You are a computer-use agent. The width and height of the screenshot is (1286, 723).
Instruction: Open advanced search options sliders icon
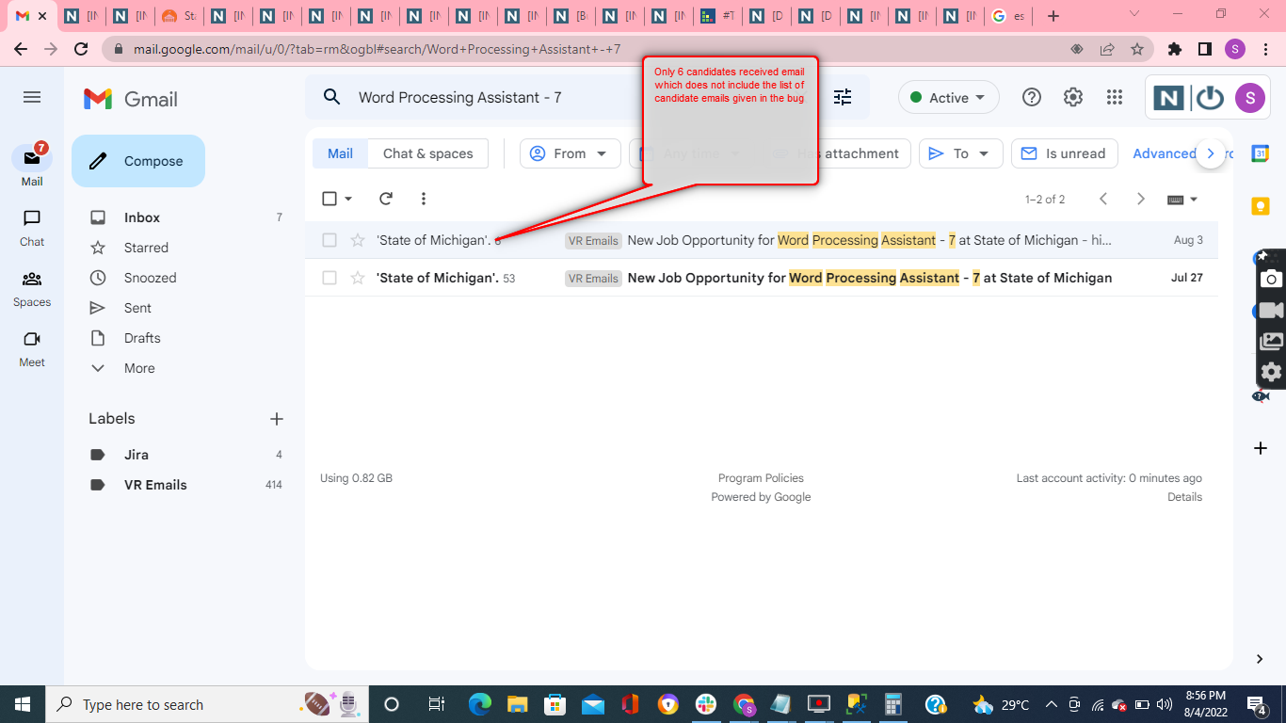pos(843,97)
